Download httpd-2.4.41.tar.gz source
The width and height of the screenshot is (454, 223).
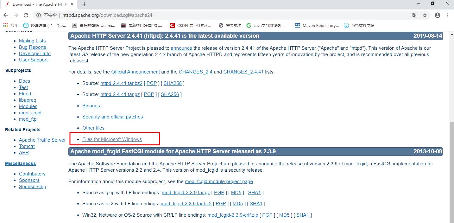coord(120,94)
